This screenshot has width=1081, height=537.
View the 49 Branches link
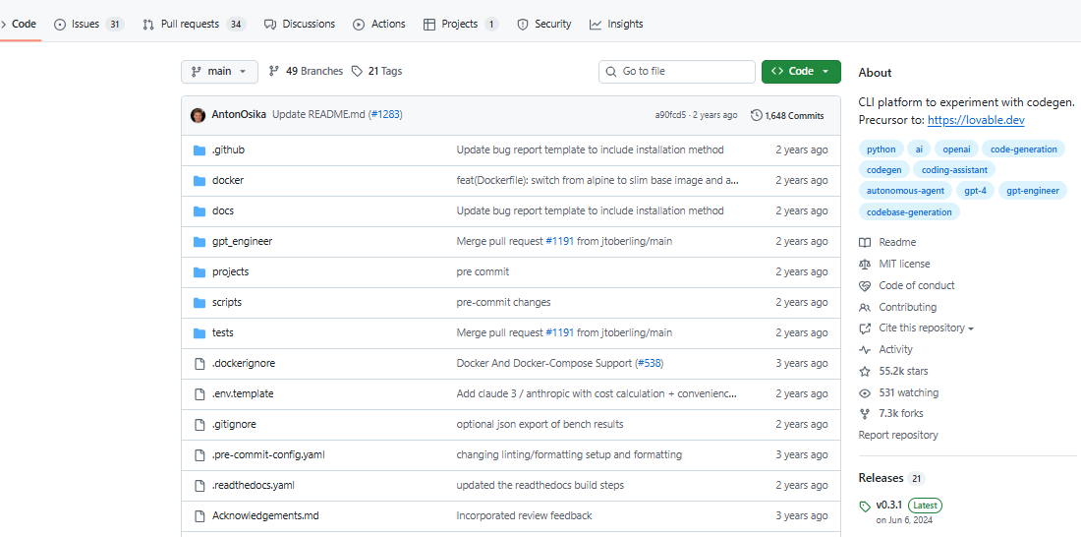point(306,71)
